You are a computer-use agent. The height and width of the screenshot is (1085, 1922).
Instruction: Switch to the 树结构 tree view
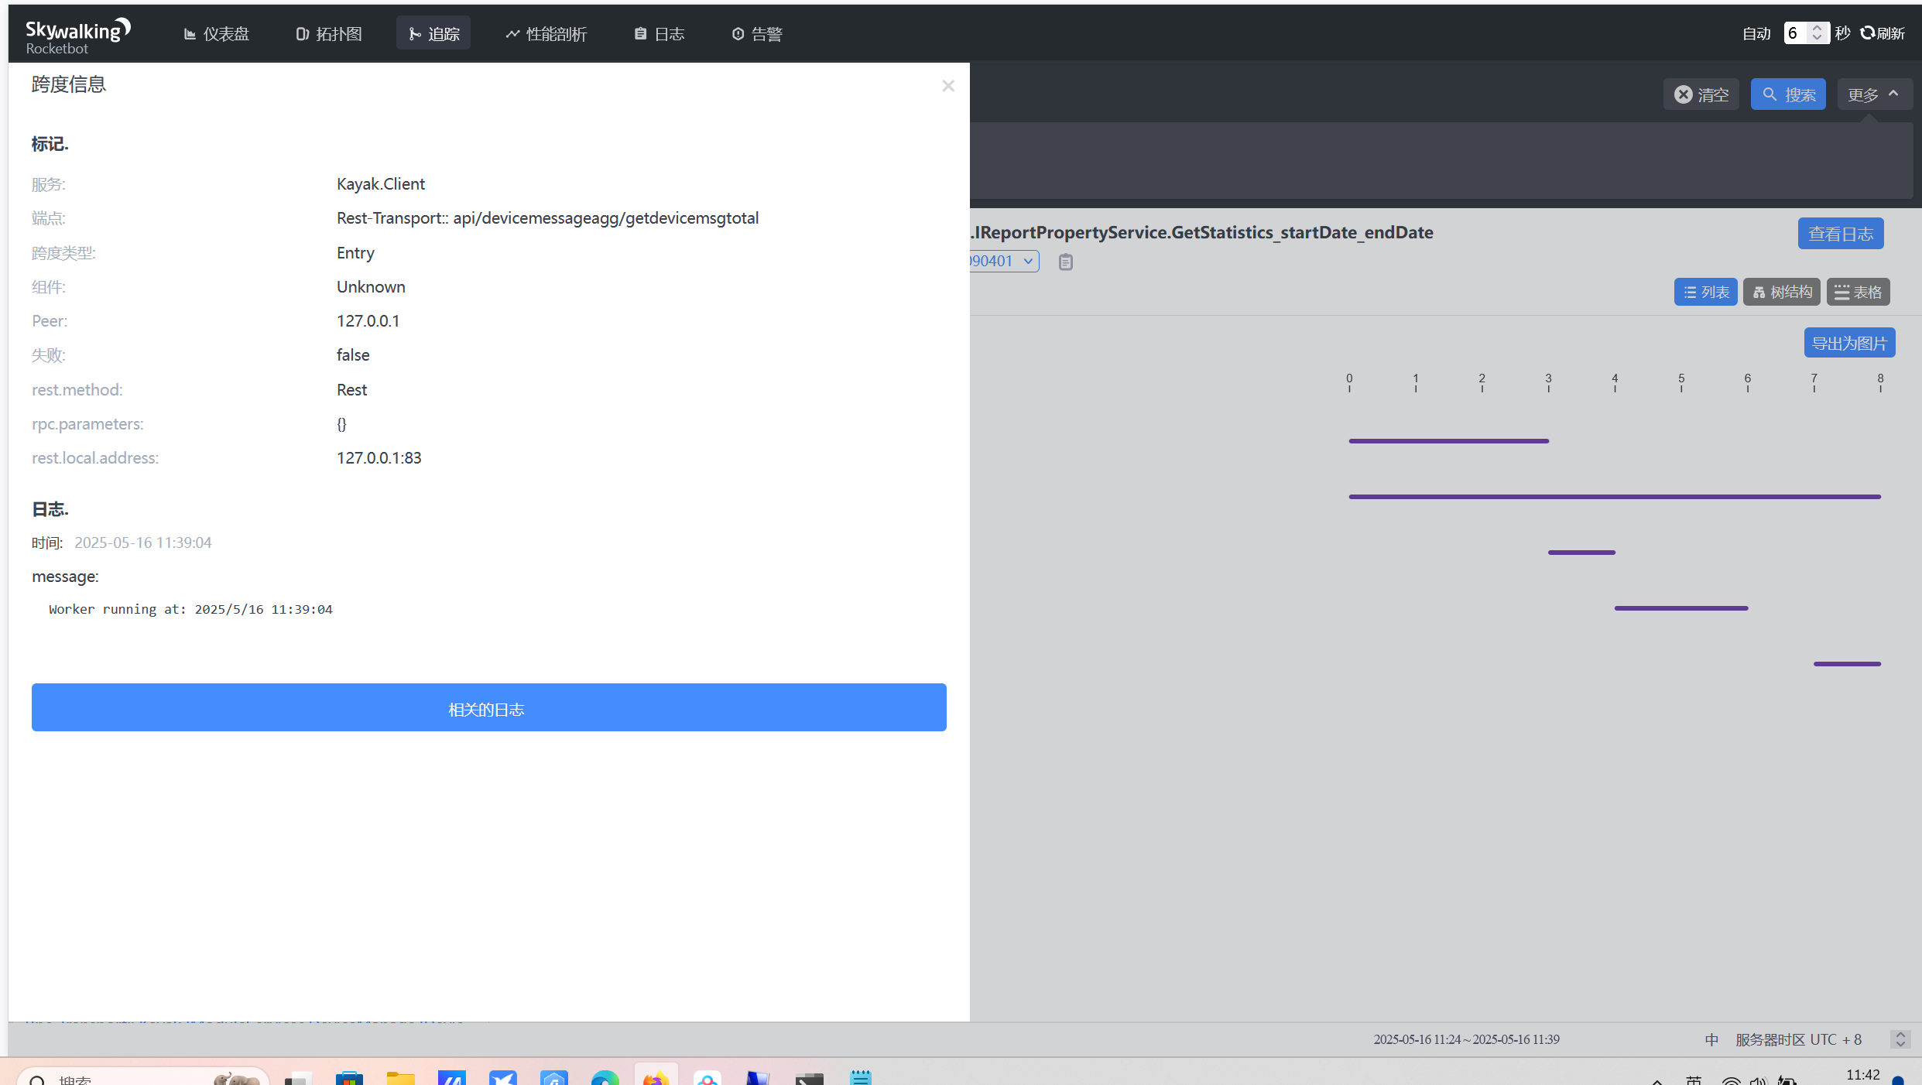click(x=1781, y=292)
